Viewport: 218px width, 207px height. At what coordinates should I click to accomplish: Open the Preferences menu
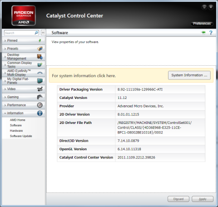coord(202,24)
